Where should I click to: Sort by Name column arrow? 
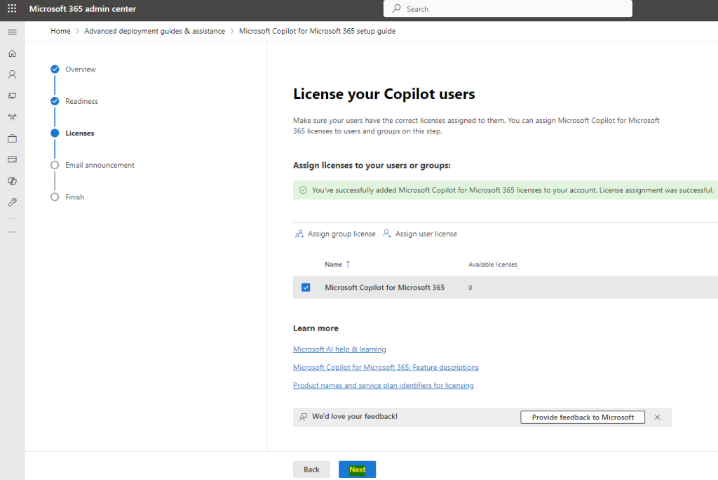348,265
